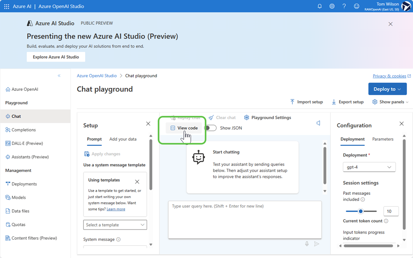
Task: Open the help question mark icon
Action: click(x=344, y=6)
